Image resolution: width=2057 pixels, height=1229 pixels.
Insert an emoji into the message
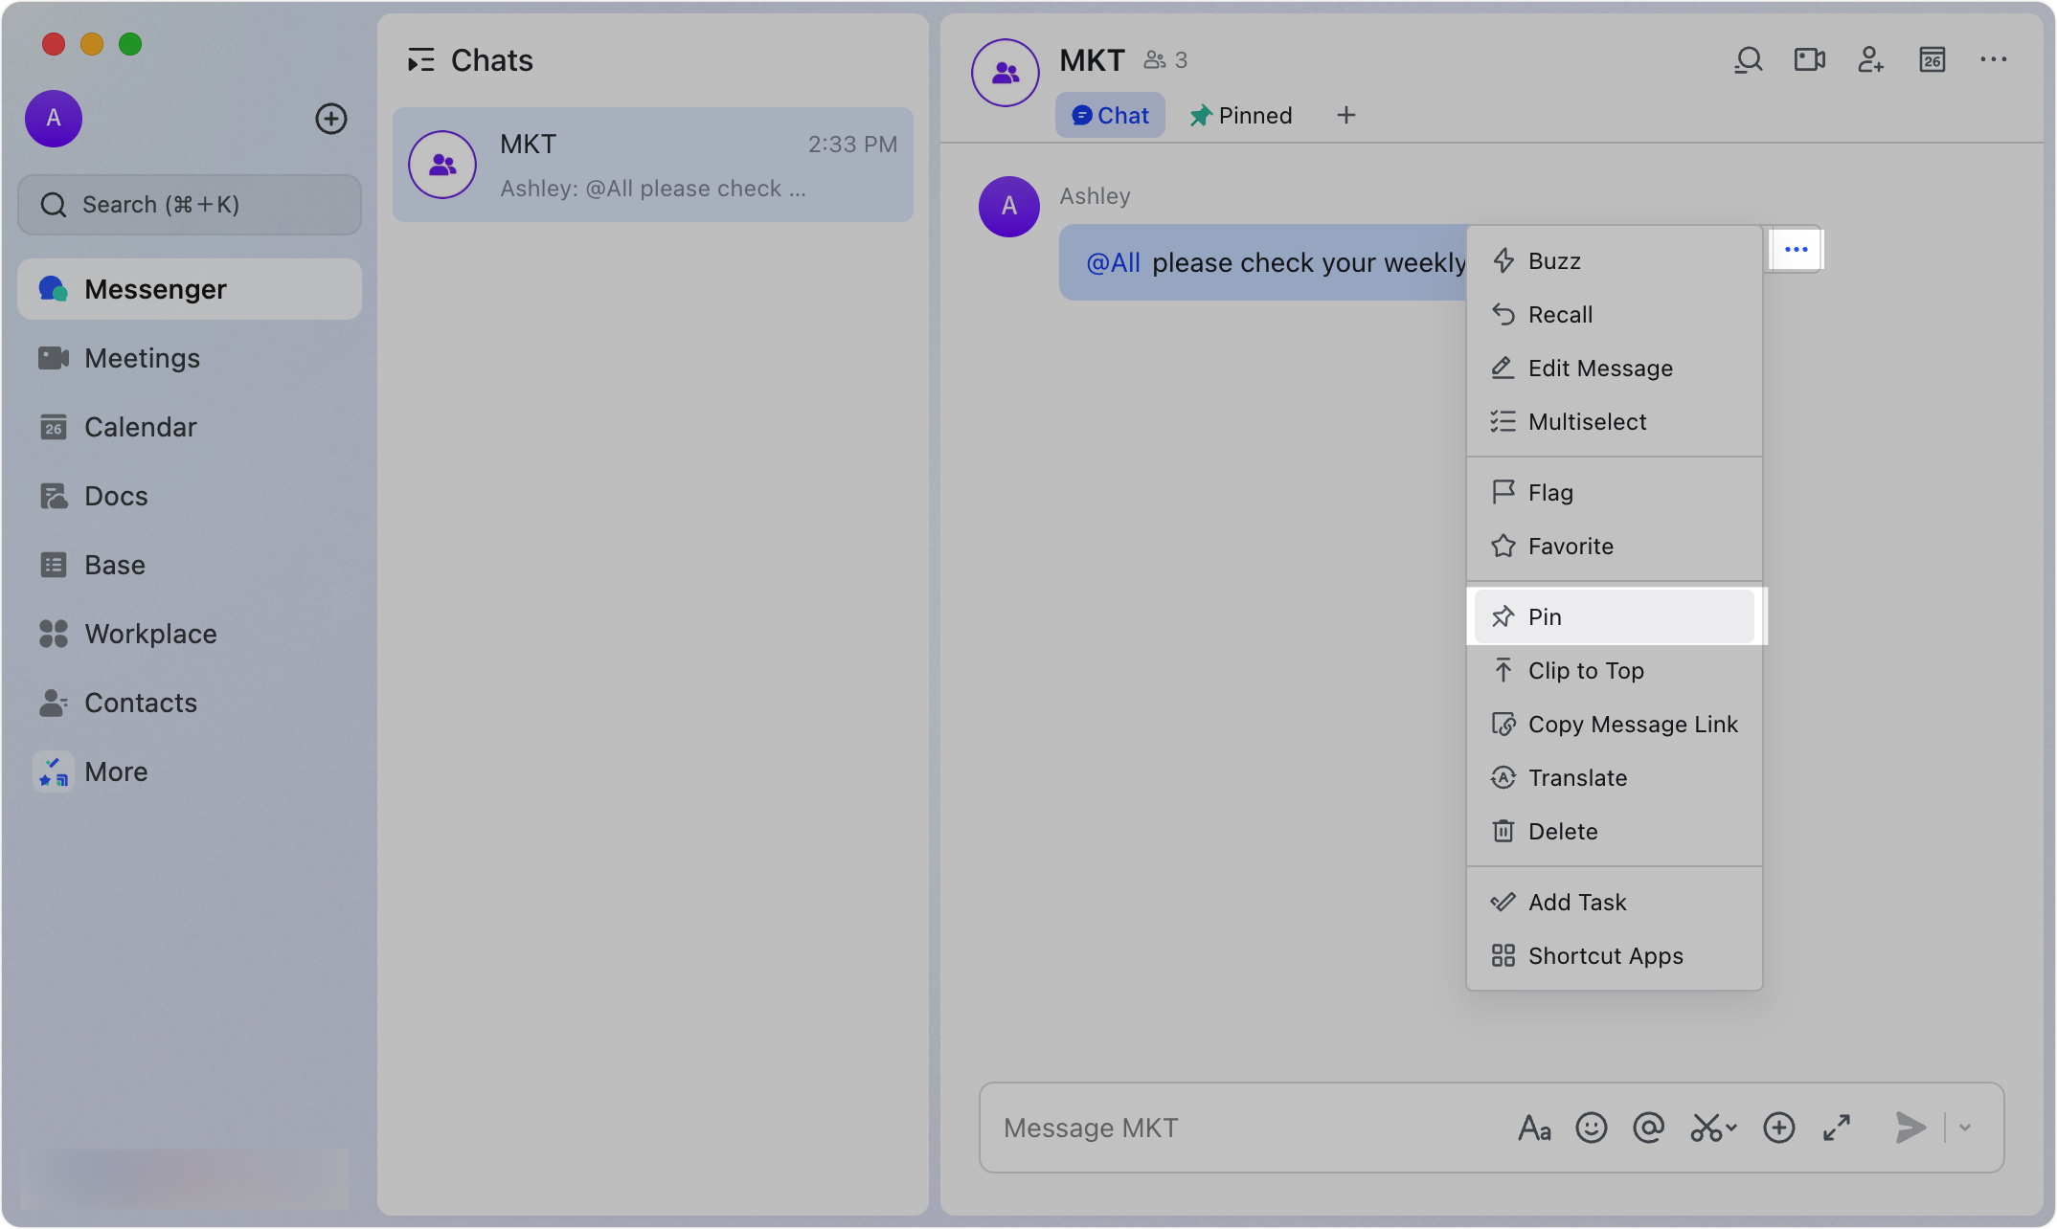[1592, 1128]
